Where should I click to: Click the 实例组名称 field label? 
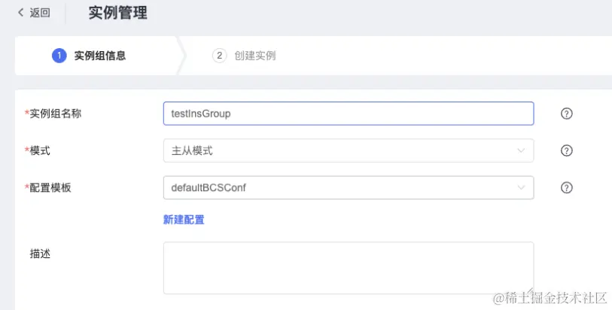coord(56,114)
